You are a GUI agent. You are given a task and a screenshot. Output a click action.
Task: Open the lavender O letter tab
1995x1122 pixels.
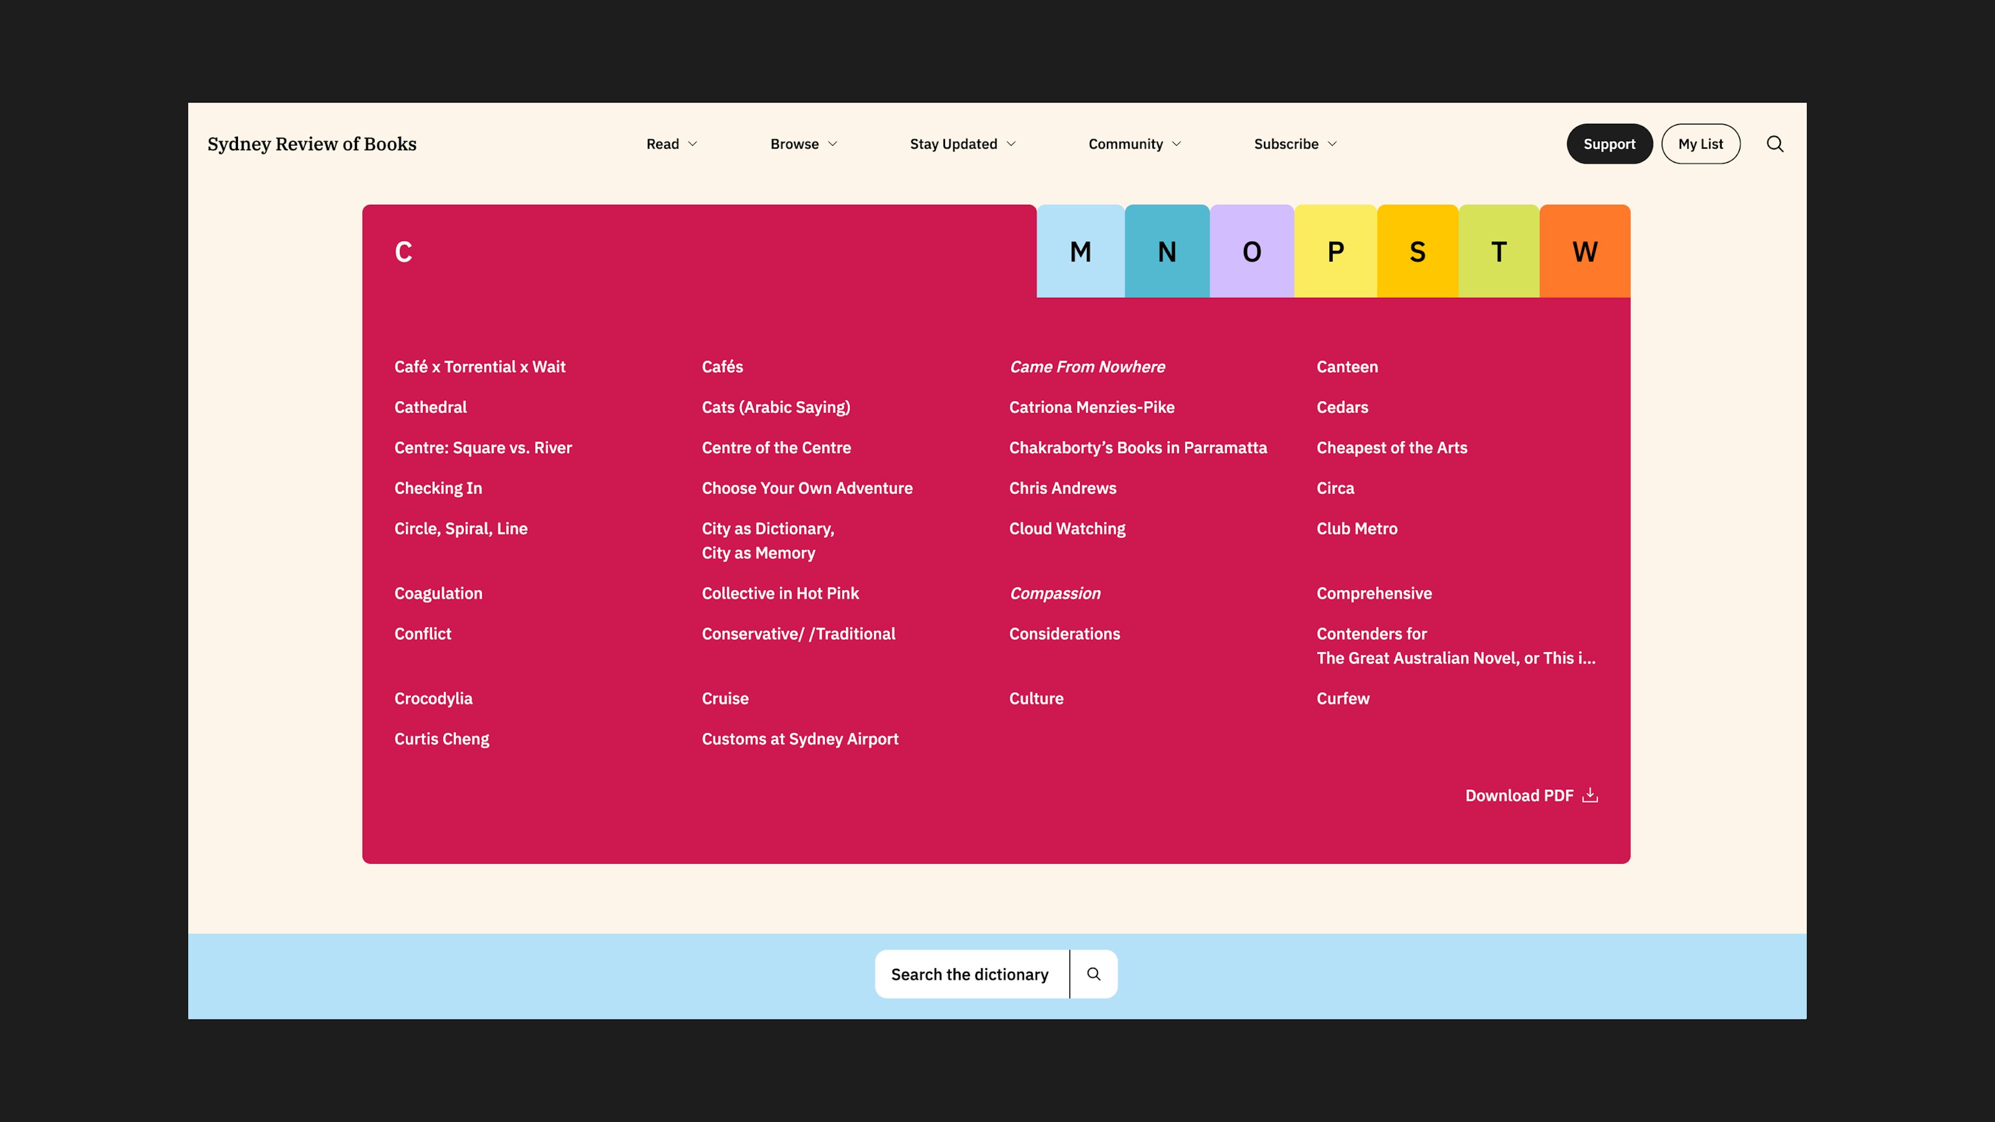[x=1252, y=251]
